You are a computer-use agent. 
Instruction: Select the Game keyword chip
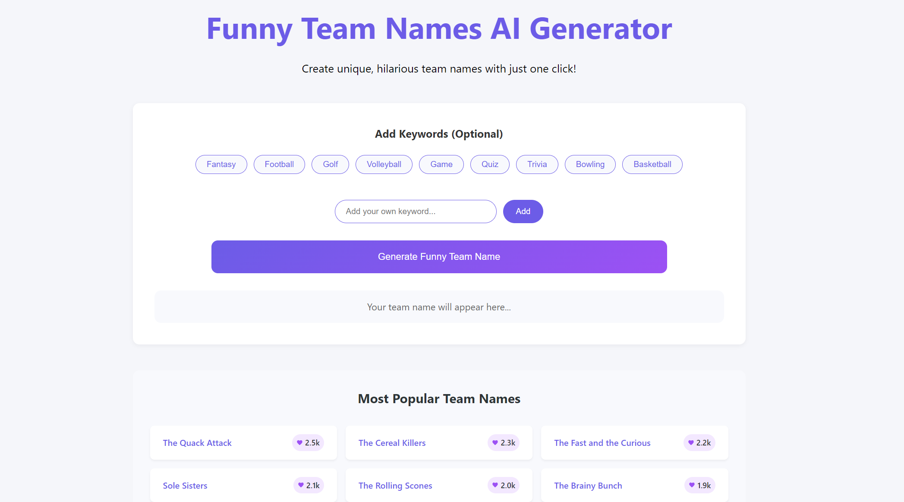pyautogui.click(x=441, y=164)
